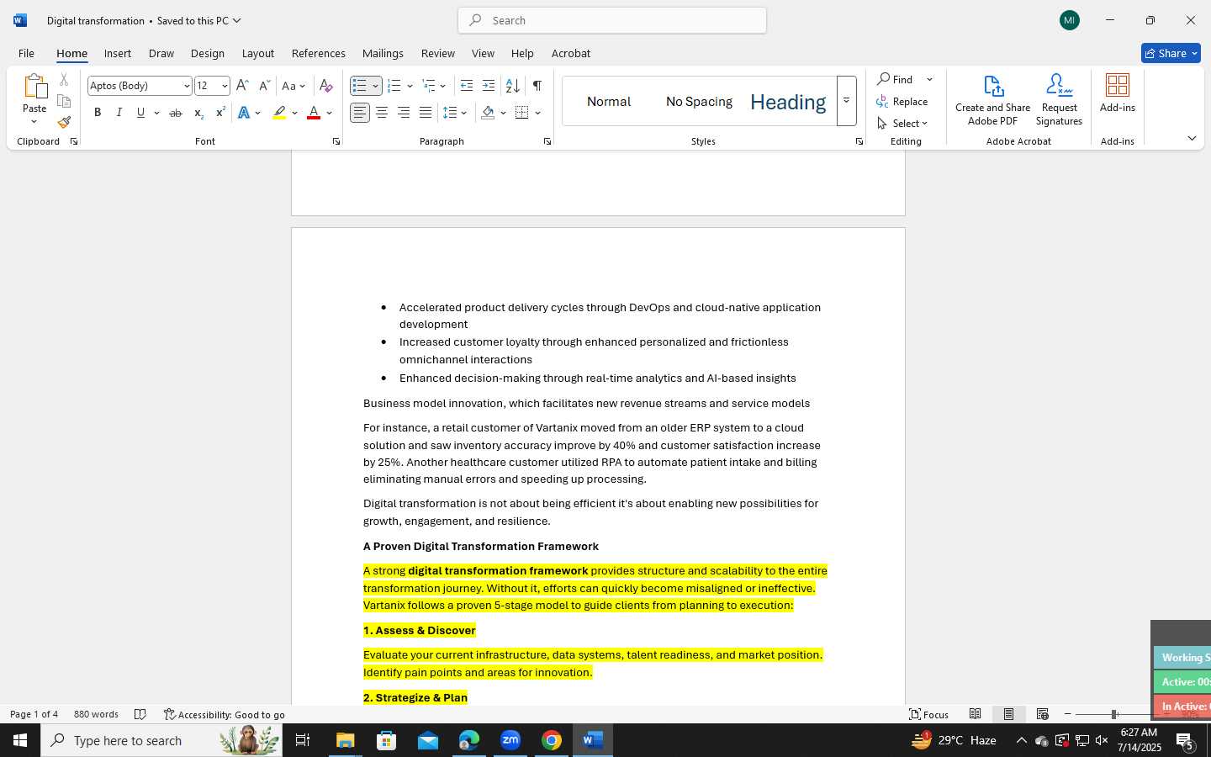Open the Add-ins gallery
This screenshot has height=757, width=1211.
tap(1118, 93)
